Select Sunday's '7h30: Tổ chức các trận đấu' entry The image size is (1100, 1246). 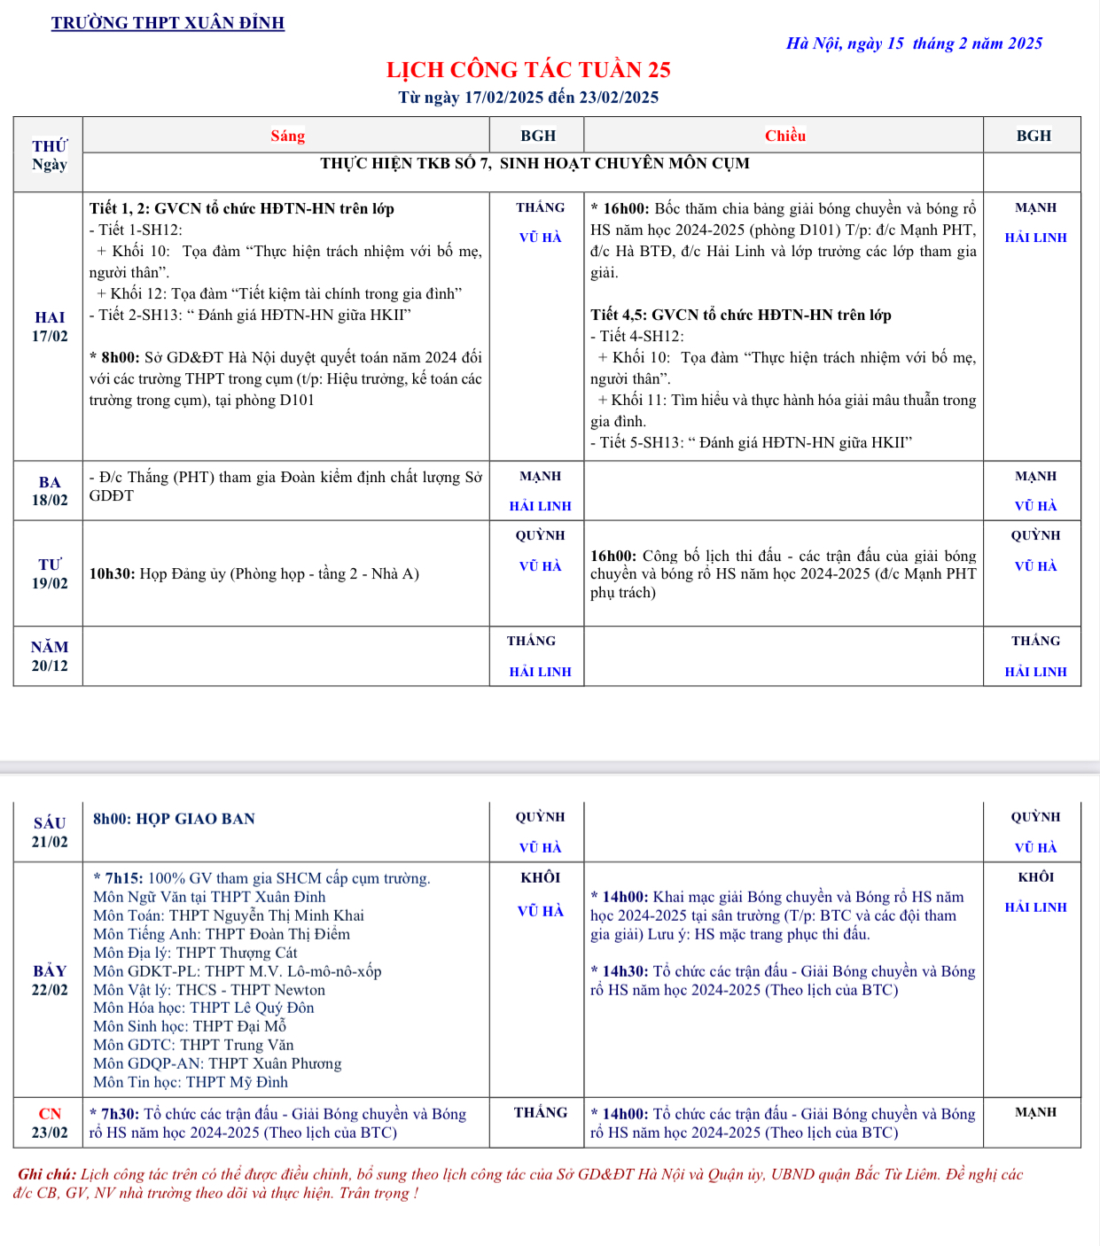click(277, 1124)
